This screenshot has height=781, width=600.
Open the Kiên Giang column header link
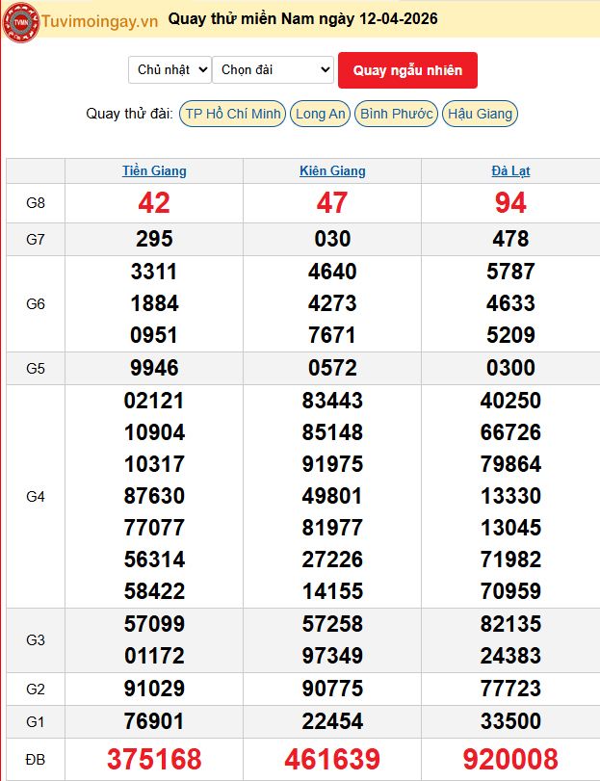pos(332,170)
